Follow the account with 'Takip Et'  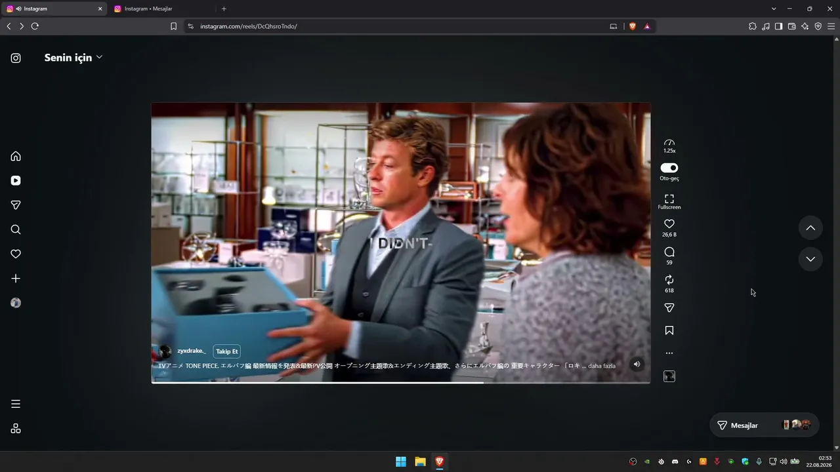tap(226, 351)
